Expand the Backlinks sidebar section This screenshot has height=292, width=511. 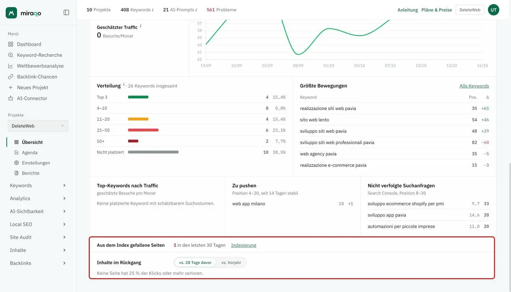pos(38,263)
